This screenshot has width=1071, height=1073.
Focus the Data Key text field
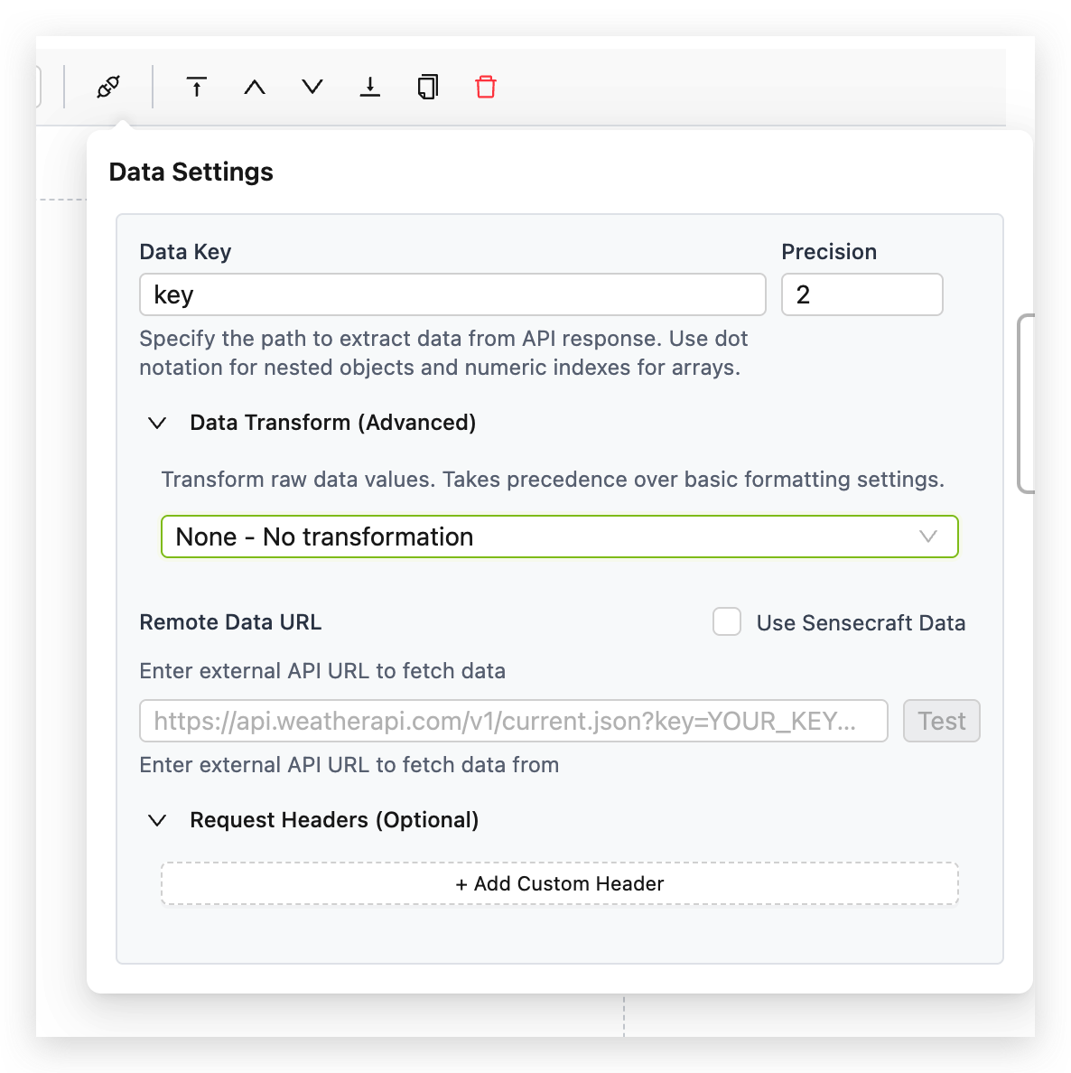tap(452, 294)
